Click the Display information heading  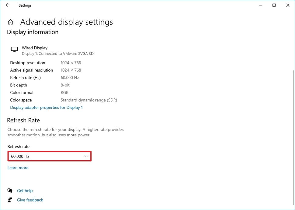33,32
